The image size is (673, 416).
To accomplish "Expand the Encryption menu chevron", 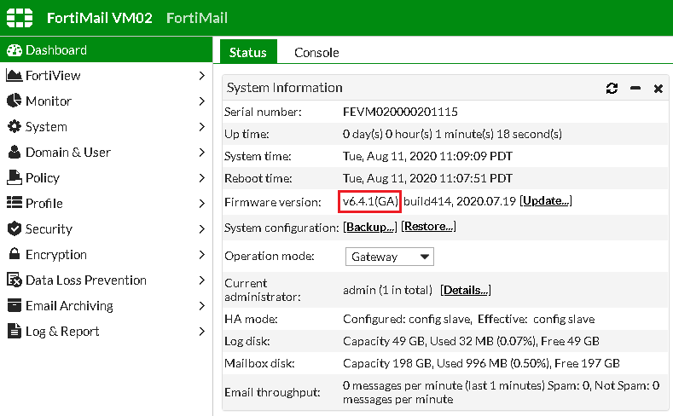I will pos(201,255).
